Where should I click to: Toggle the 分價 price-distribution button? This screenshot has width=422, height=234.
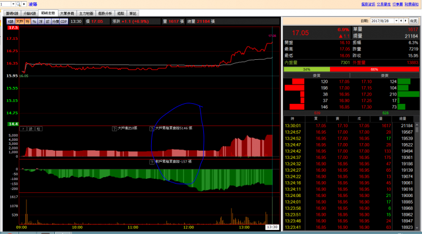pos(56,22)
